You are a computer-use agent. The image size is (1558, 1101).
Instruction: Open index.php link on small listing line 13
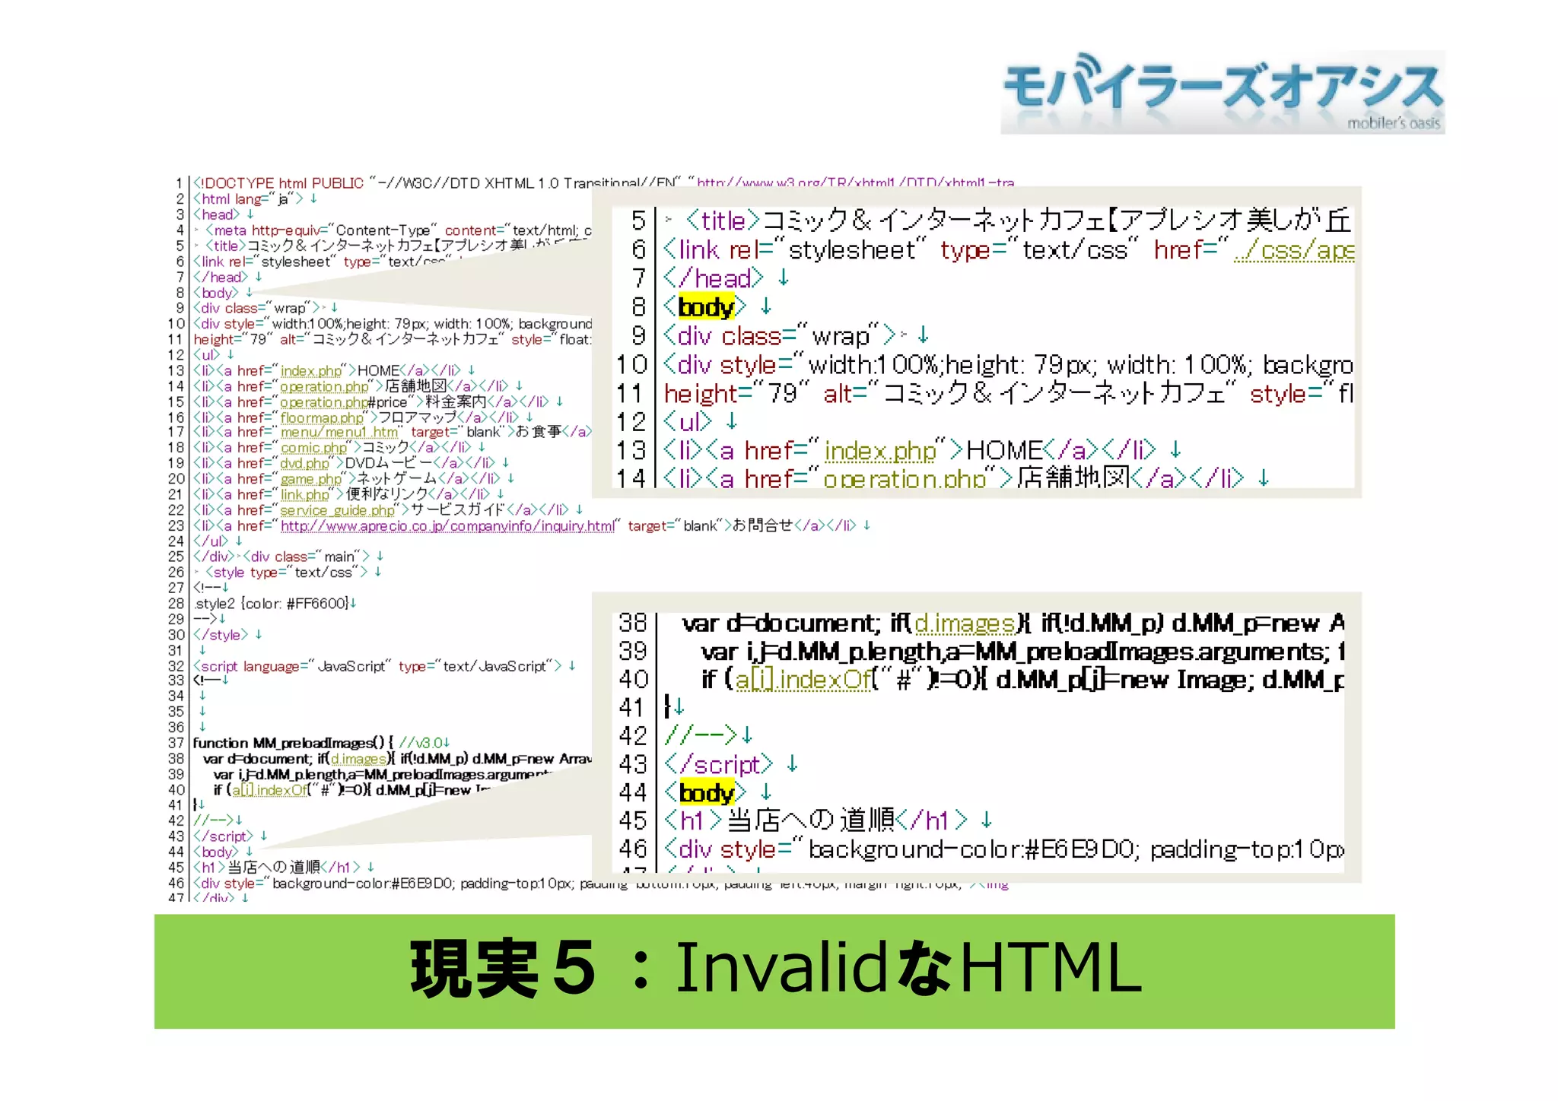(x=311, y=371)
